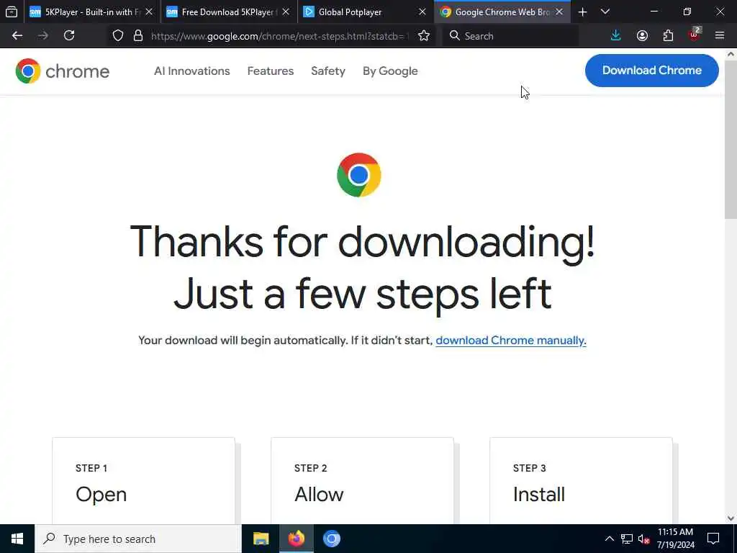Go back to the previous page
Image resolution: width=737 pixels, height=553 pixels.
pyautogui.click(x=17, y=36)
